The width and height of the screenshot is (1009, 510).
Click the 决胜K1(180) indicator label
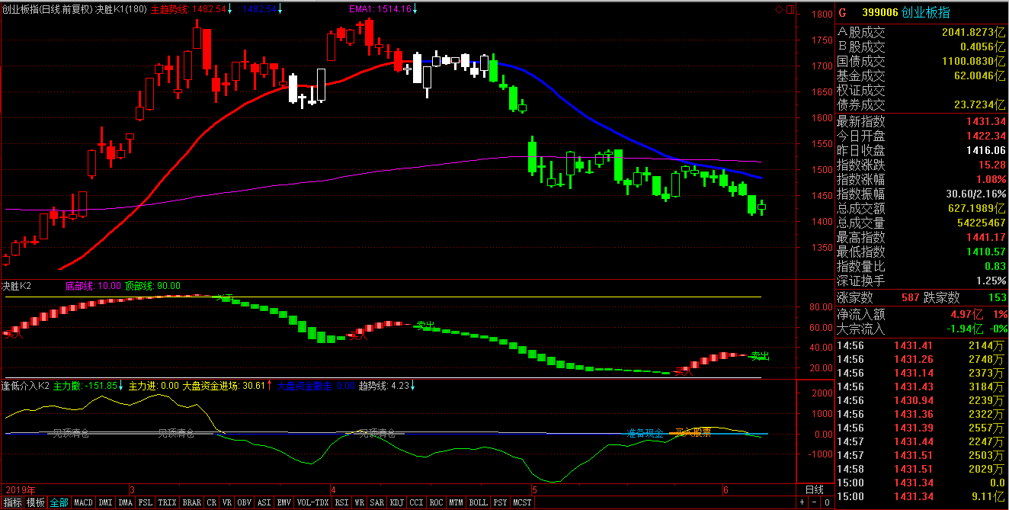(x=122, y=9)
